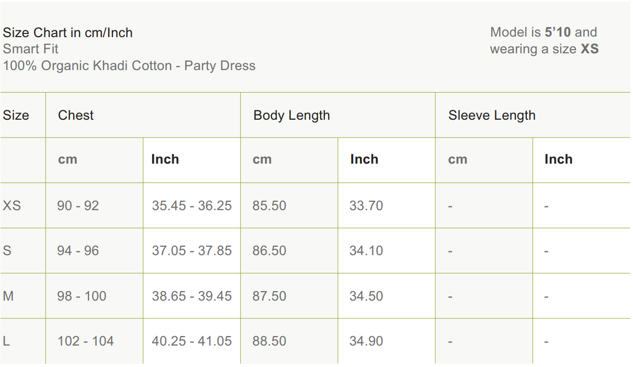Click the 87.50 body length cell
Viewport: 633px width, 367px height.
tap(269, 296)
